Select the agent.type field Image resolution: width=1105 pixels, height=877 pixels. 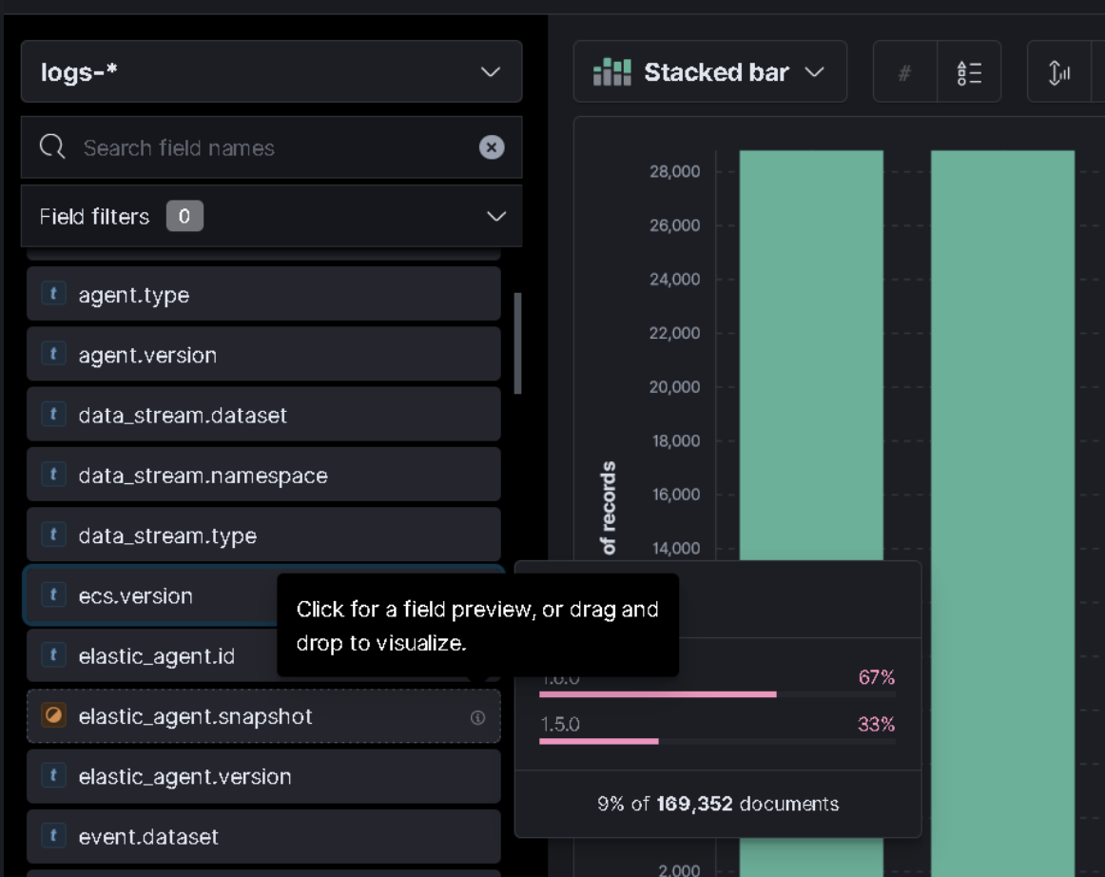[263, 294]
